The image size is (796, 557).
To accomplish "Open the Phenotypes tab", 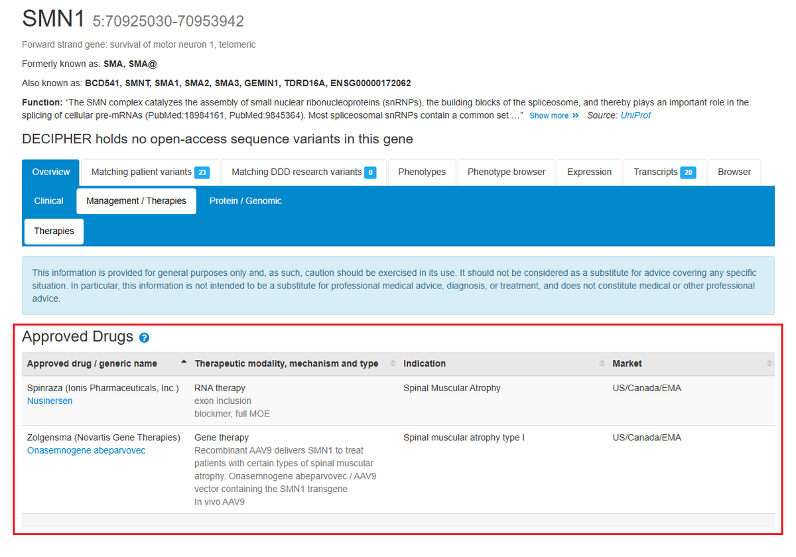I will [422, 172].
